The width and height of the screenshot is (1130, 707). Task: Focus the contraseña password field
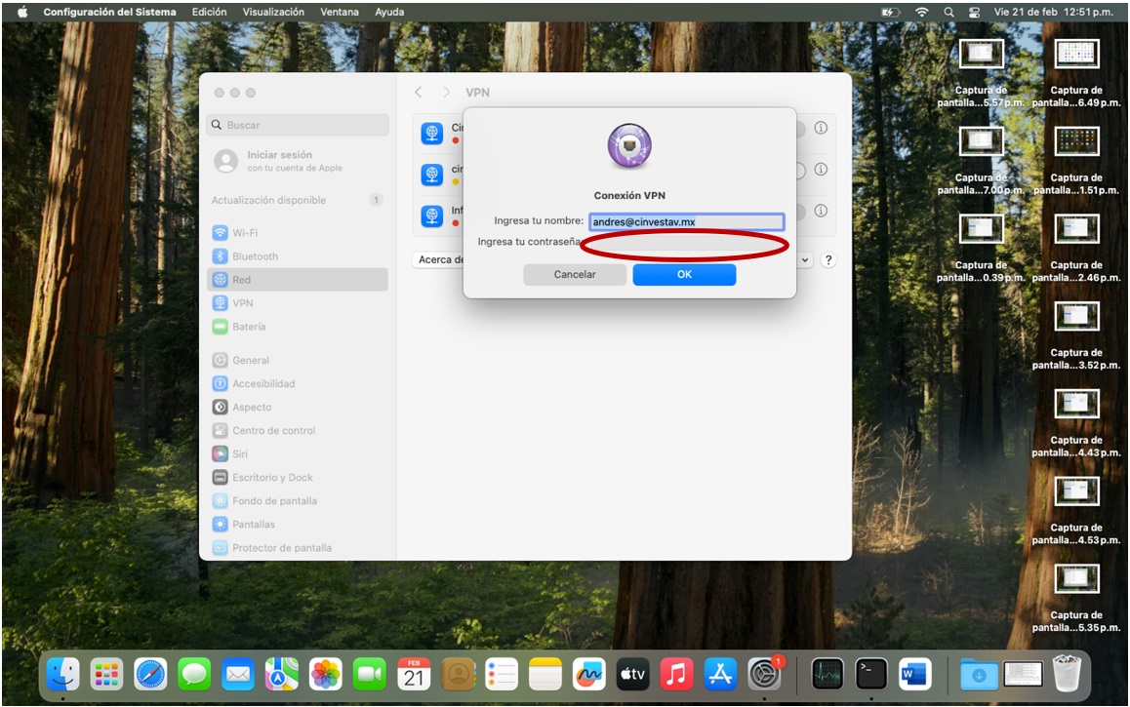[684, 244]
